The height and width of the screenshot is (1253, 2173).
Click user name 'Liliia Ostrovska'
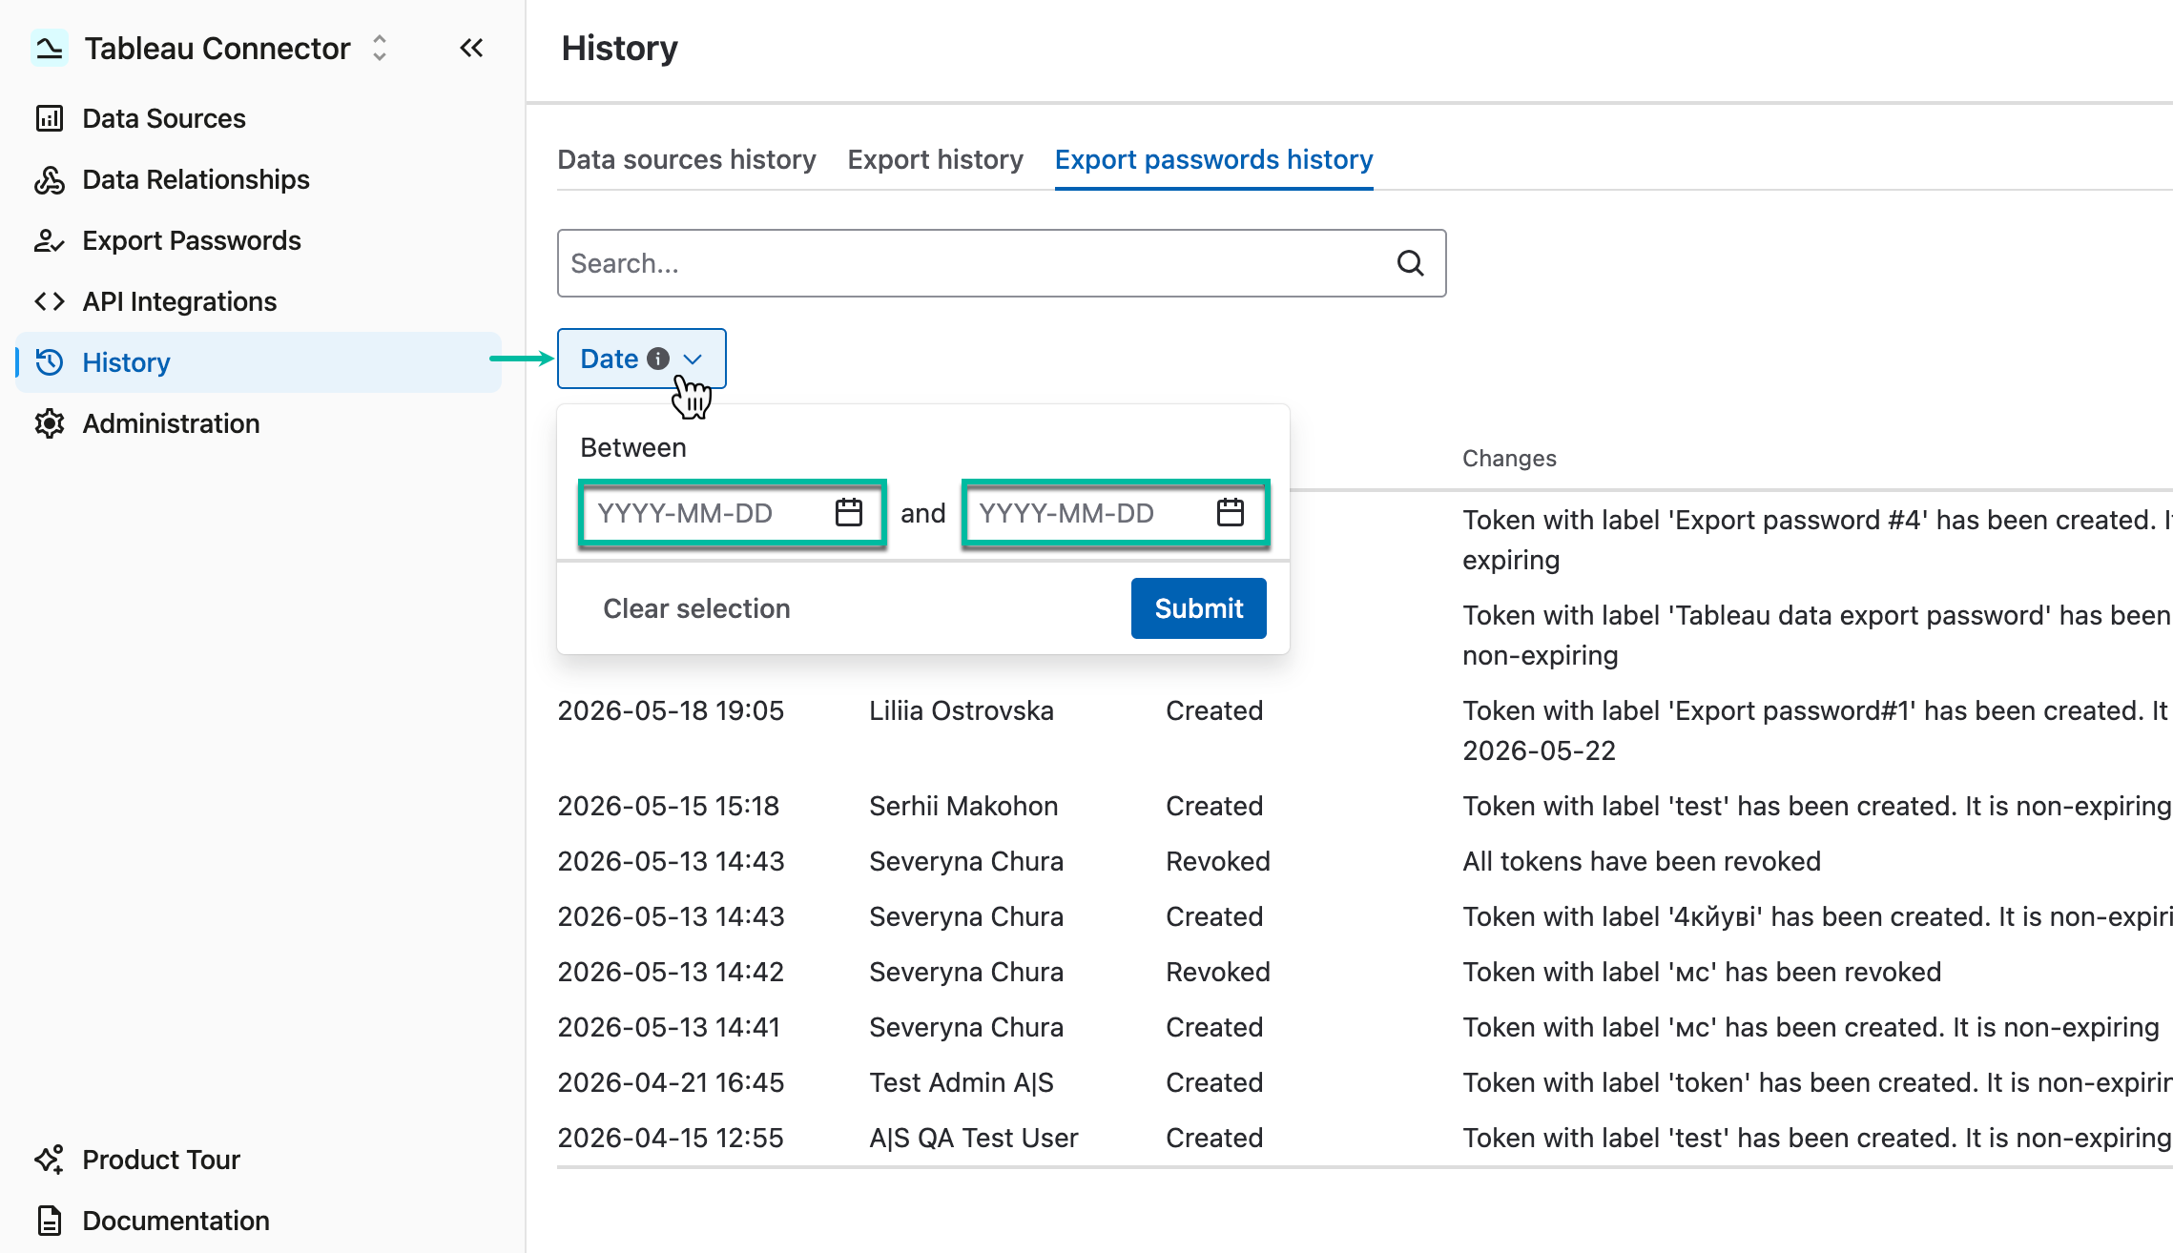962,710
